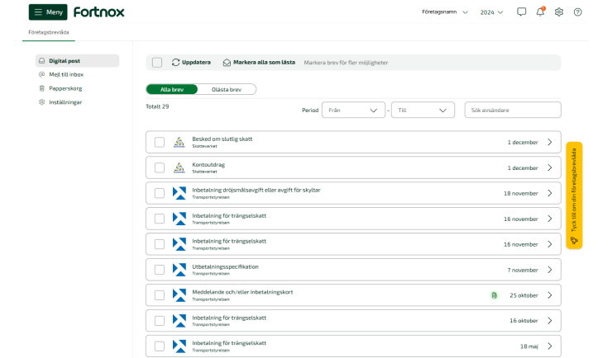The width and height of the screenshot is (612, 358).
Task: Select Digital post in sidebar
Action: click(x=77, y=61)
